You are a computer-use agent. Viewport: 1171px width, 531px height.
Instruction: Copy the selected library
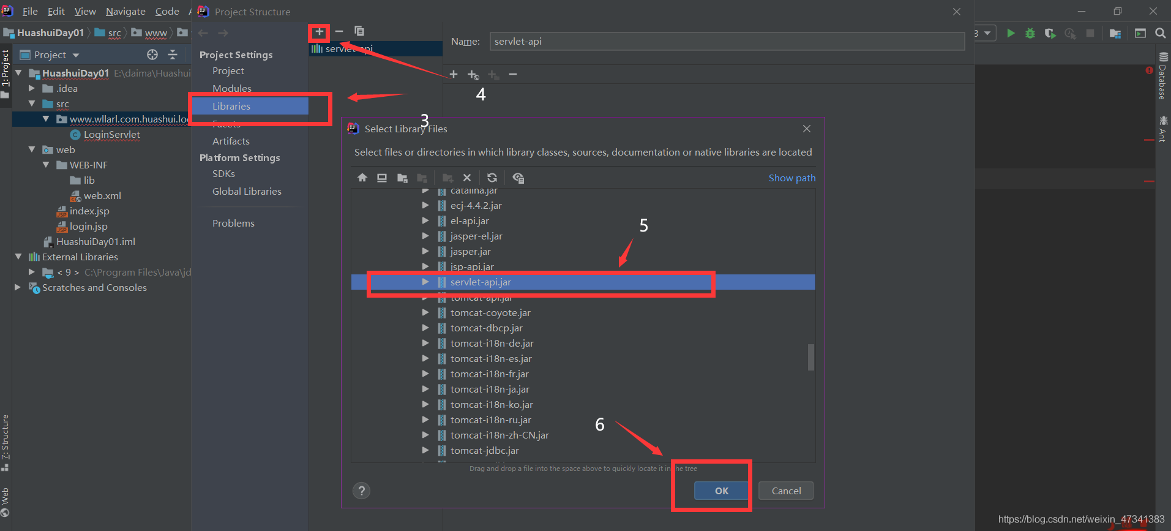click(x=359, y=31)
